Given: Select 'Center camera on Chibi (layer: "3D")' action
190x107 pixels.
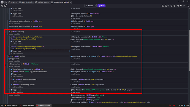Looking at the screenshot, I should click(x=85, y=97).
